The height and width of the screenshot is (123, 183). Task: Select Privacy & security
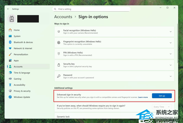pos(28,91)
